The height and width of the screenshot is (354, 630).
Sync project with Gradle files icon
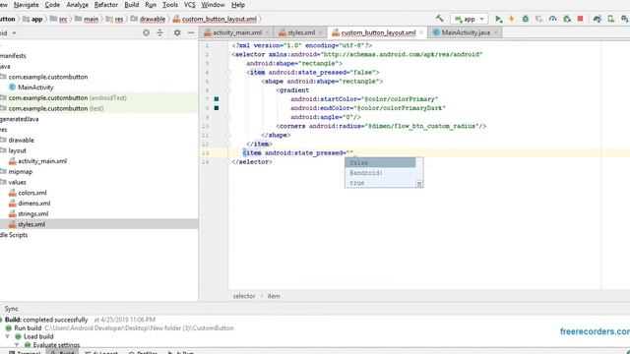click(x=598, y=19)
